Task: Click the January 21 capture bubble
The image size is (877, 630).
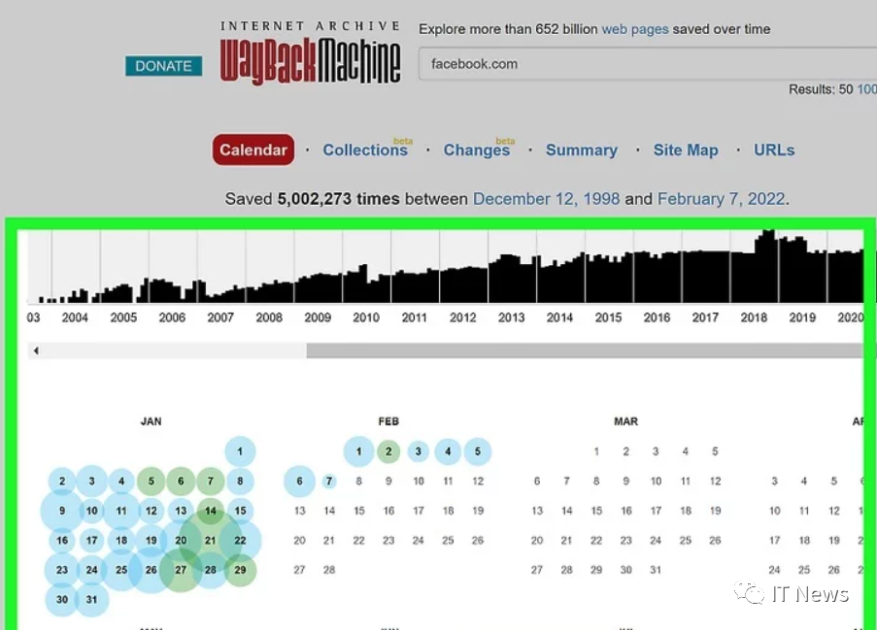Action: (211, 540)
